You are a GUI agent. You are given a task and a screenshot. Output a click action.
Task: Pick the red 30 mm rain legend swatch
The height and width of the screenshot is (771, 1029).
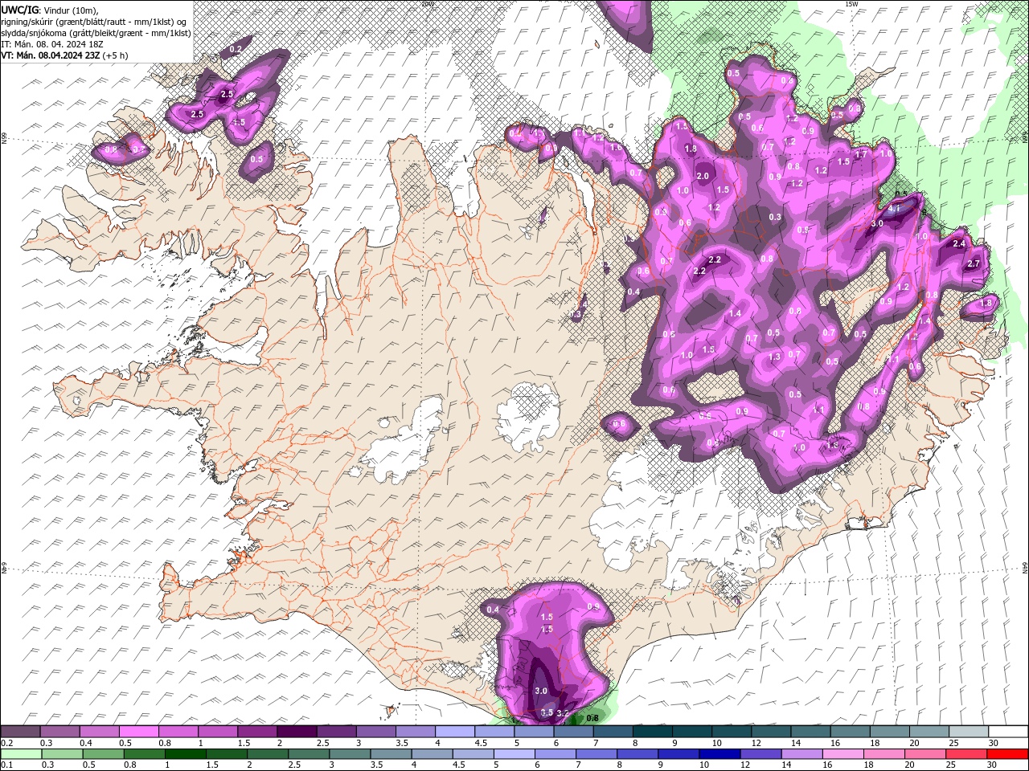pyautogui.click(x=1006, y=754)
